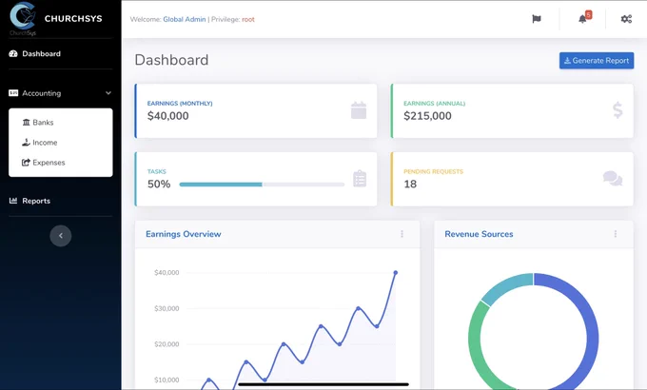Click the Global Admin user link
Viewport: 647px width, 390px height.
(184, 19)
